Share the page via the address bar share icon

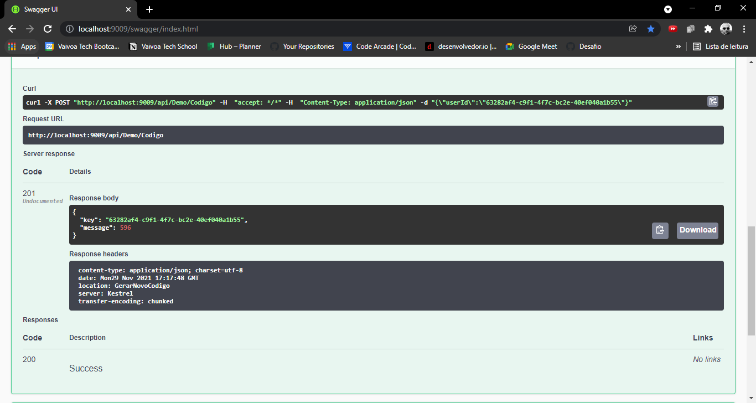pos(633,29)
